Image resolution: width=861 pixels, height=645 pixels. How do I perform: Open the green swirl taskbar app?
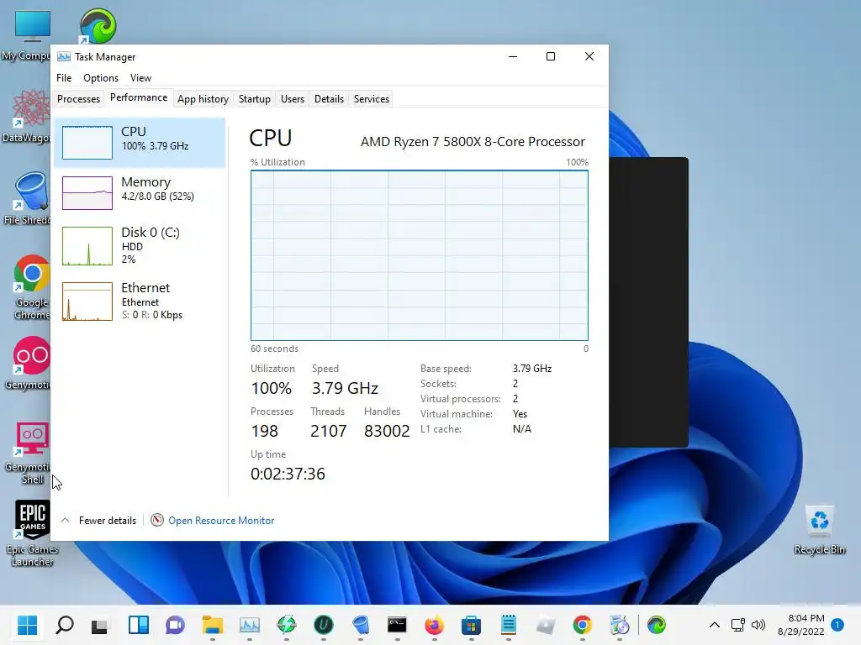657,625
